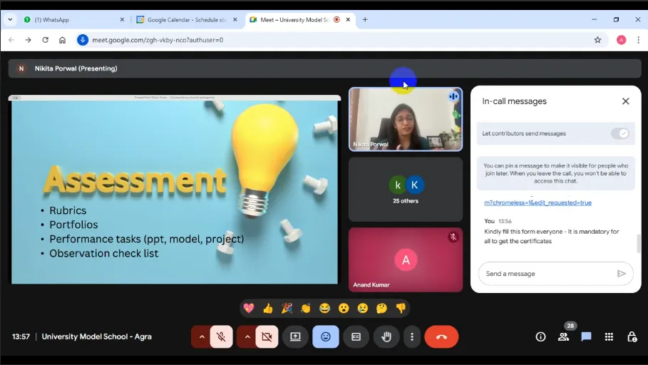This screenshot has width=648, height=365.
Task: Open Chrome three-dot menu
Action: pos(639,40)
